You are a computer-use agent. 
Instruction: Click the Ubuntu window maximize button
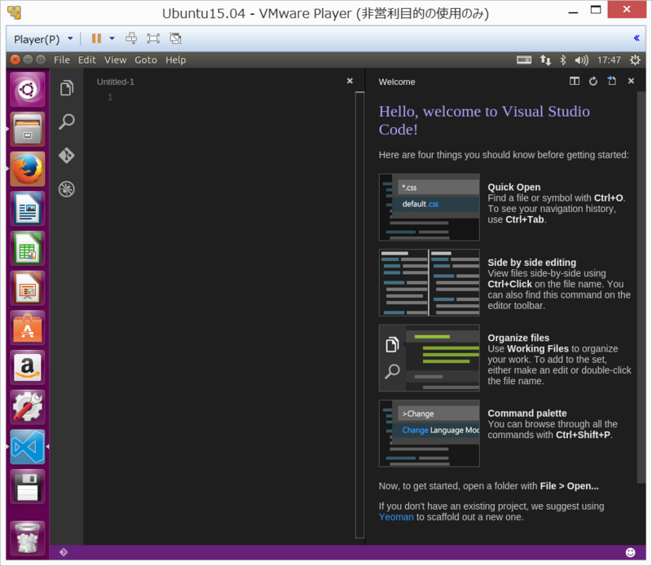click(x=41, y=60)
